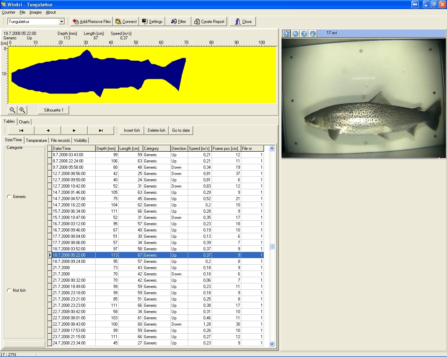
Task: Open the Images menu
Action: [35, 12]
